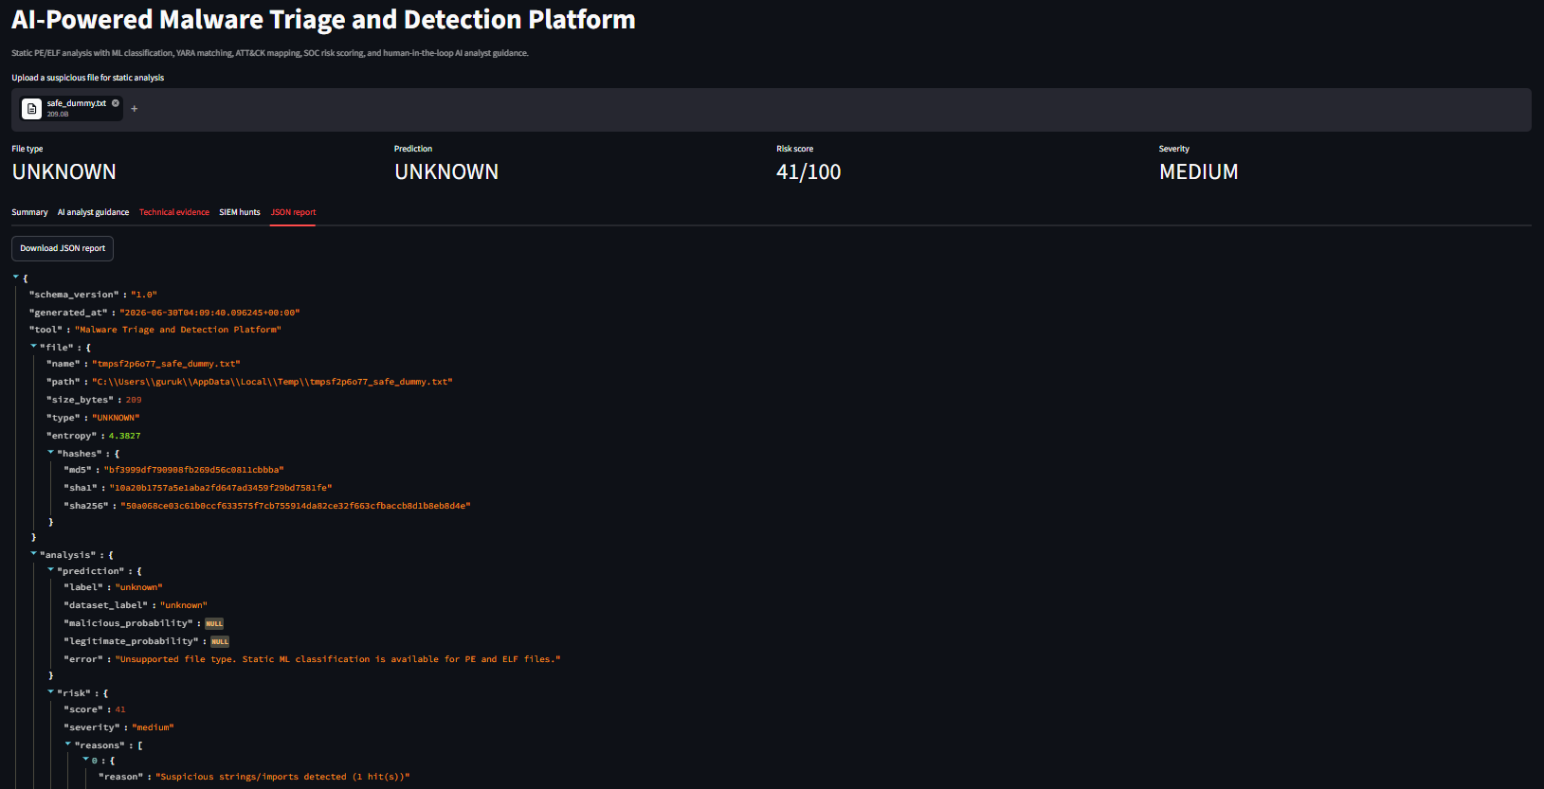Image resolution: width=1544 pixels, height=789 pixels.
Task: Click the plus icon to add another file
Action: [x=135, y=109]
